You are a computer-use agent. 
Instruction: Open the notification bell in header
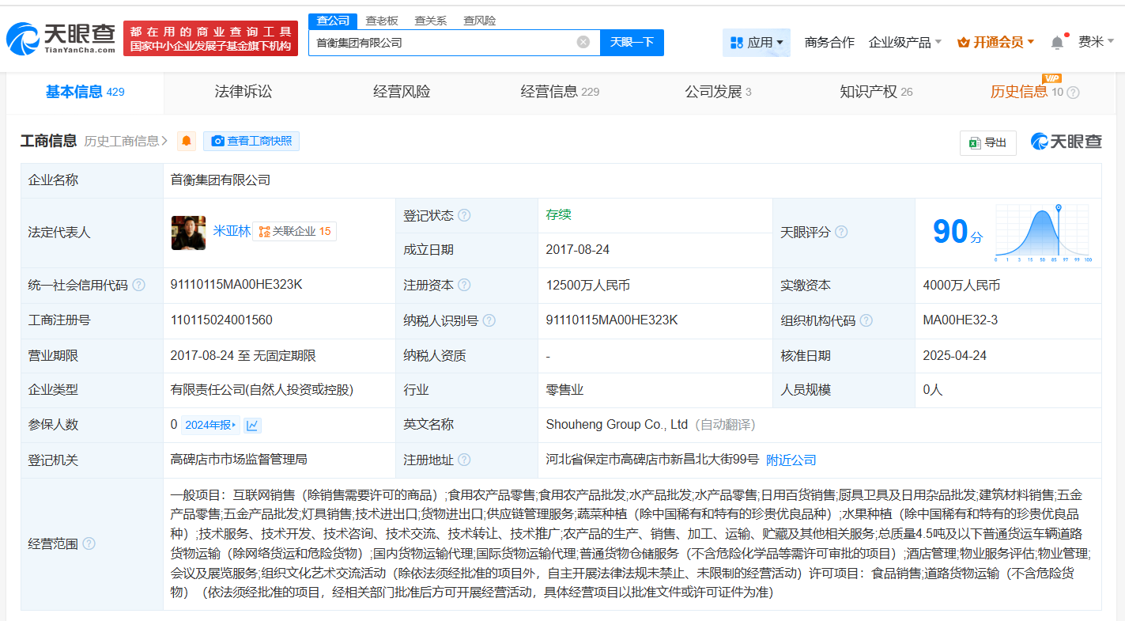click(1057, 42)
